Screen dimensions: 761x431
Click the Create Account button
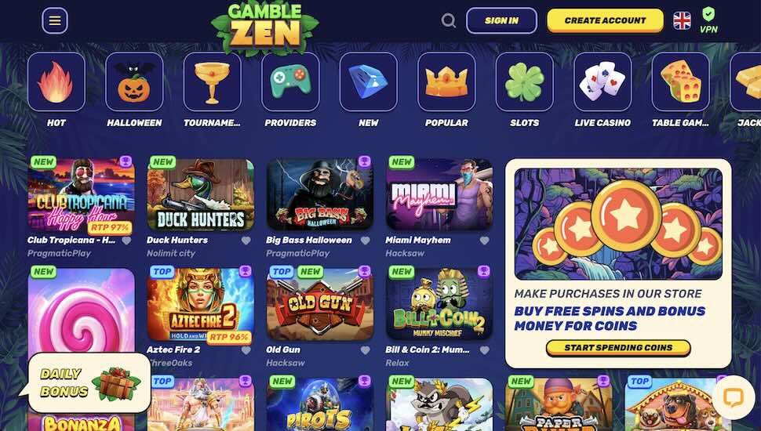(x=605, y=20)
